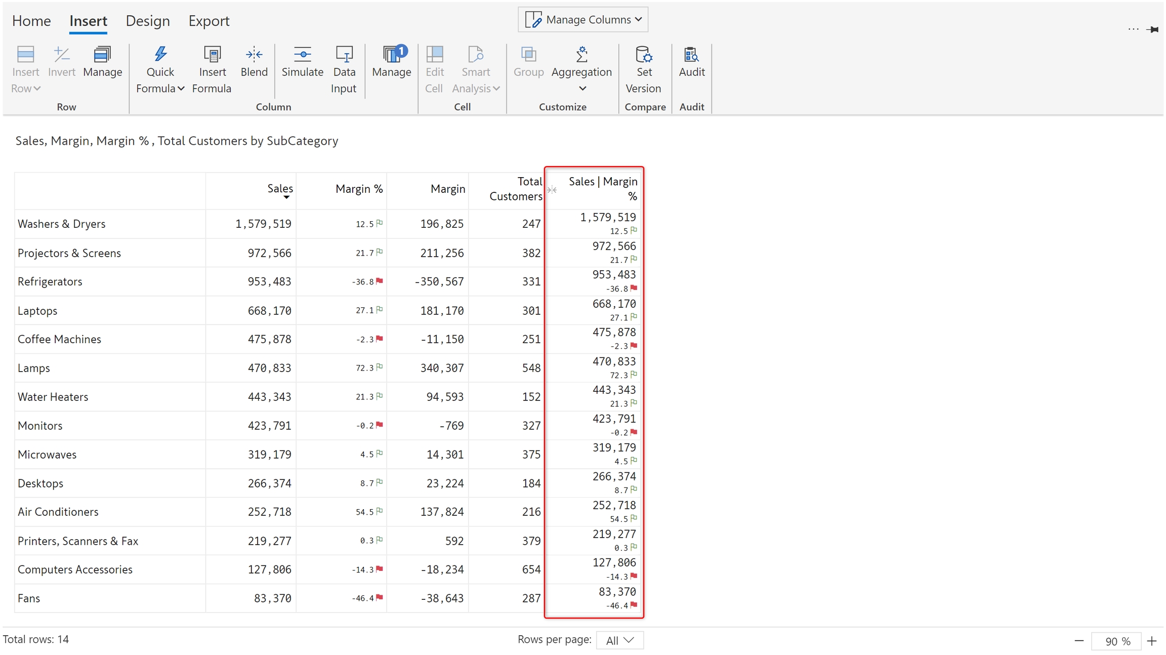This screenshot has width=1166, height=655.
Task: Click zoom in plus button
Action: point(1152,641)
